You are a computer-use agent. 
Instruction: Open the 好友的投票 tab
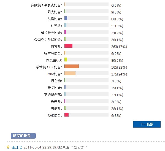point(23,136)
